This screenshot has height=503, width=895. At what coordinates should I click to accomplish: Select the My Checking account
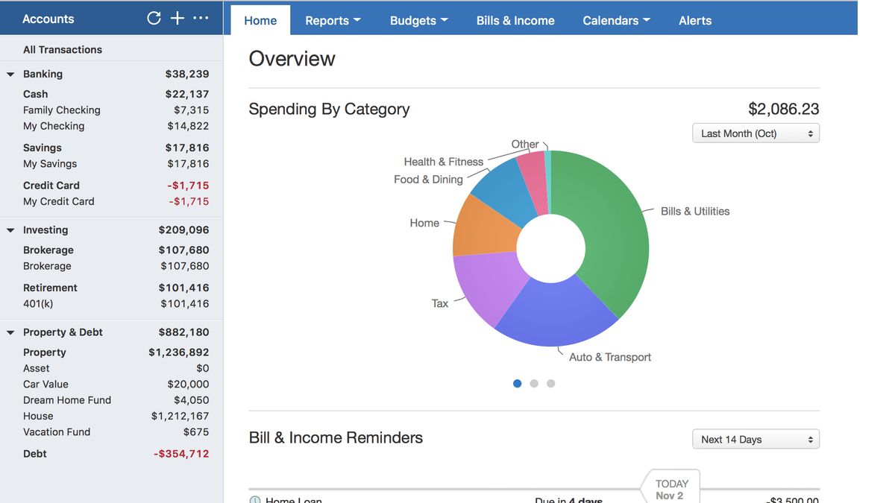pos(53,125)
